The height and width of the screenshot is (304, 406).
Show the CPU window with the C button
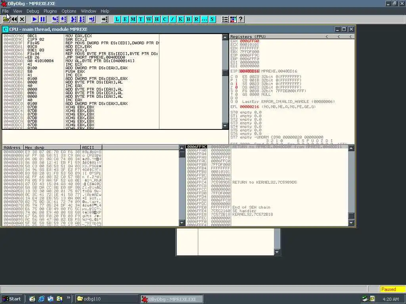[165, 19]
